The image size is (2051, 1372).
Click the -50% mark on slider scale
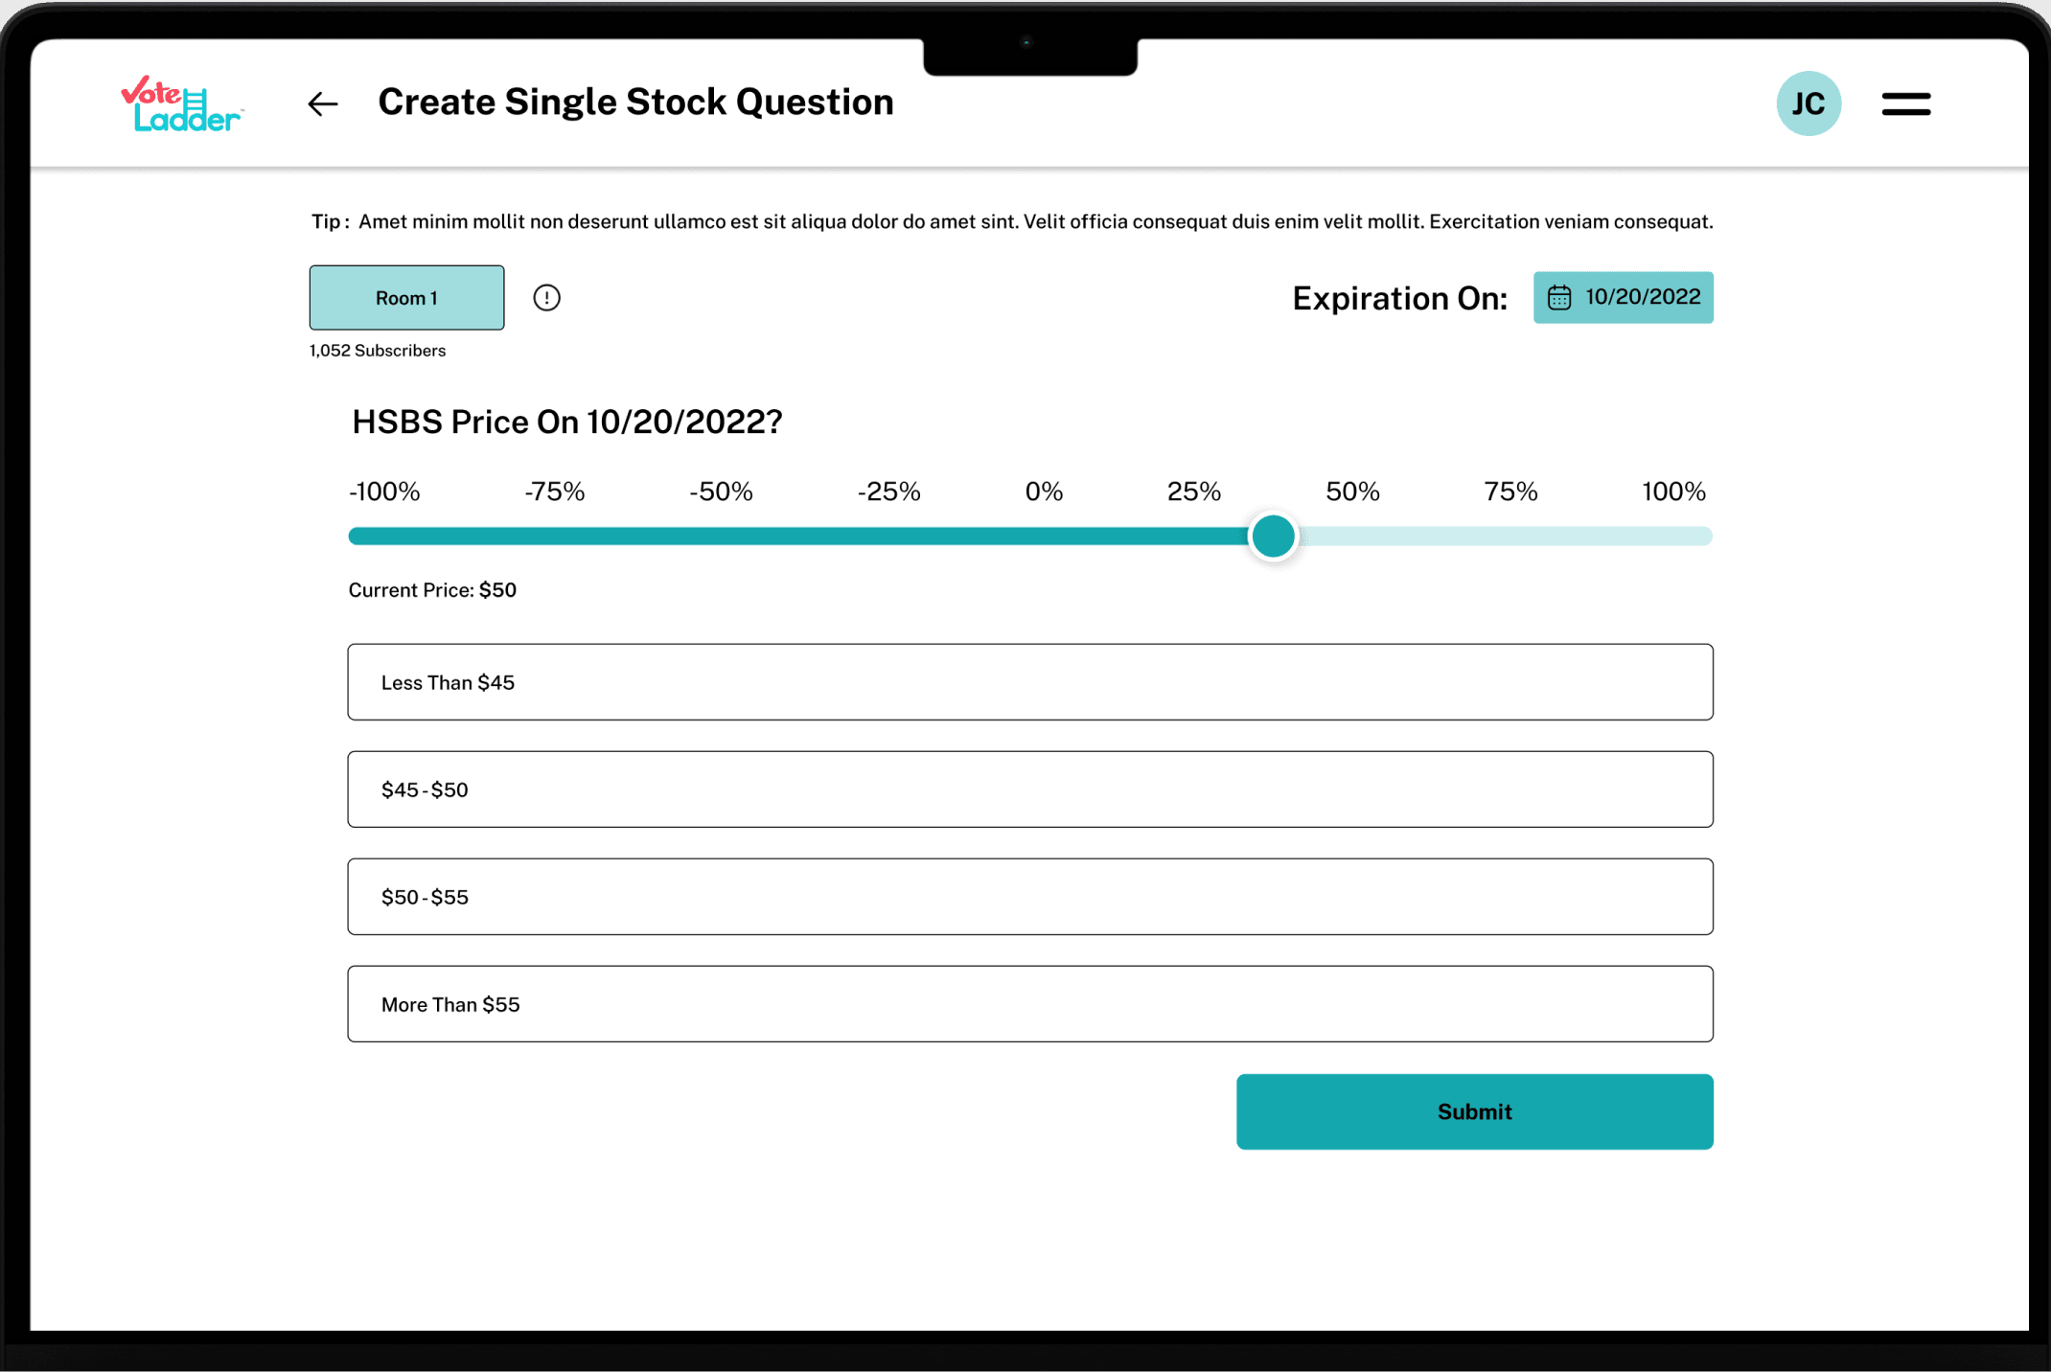[721, 492]
